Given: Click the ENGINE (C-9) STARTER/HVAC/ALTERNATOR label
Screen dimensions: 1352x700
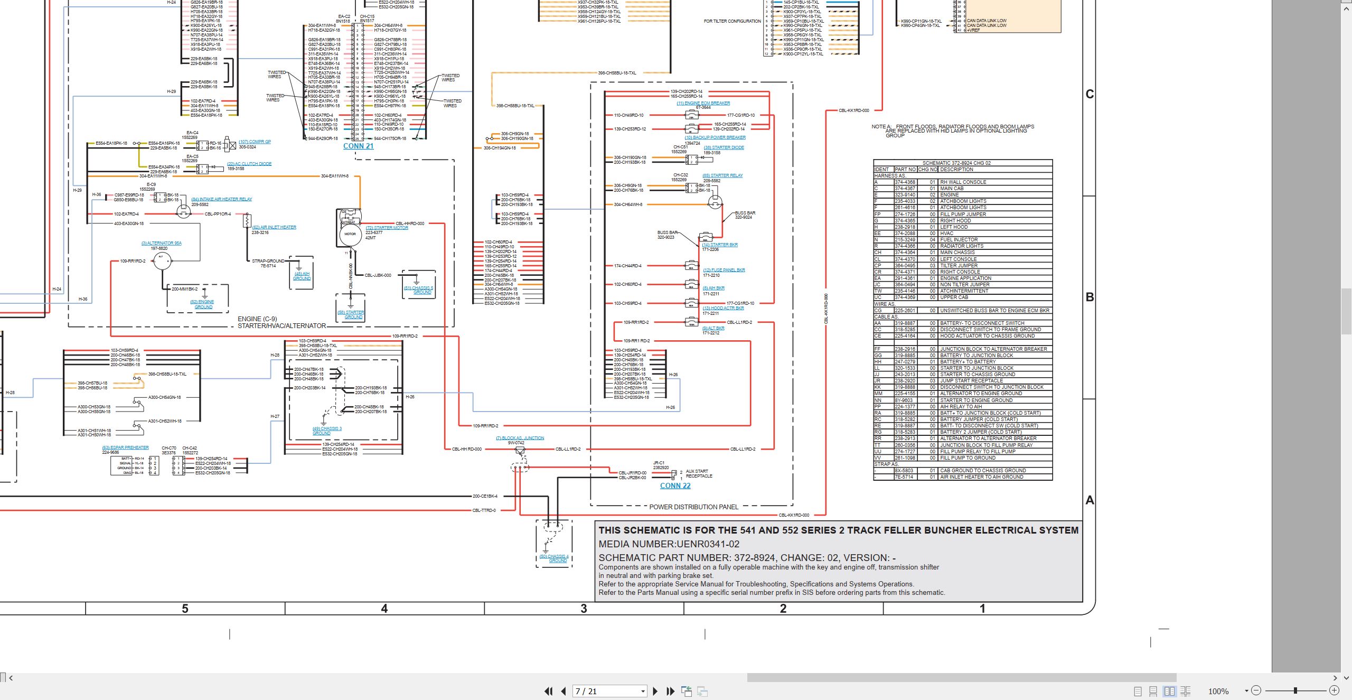Looking at the screenshot, I should (281, 322).
